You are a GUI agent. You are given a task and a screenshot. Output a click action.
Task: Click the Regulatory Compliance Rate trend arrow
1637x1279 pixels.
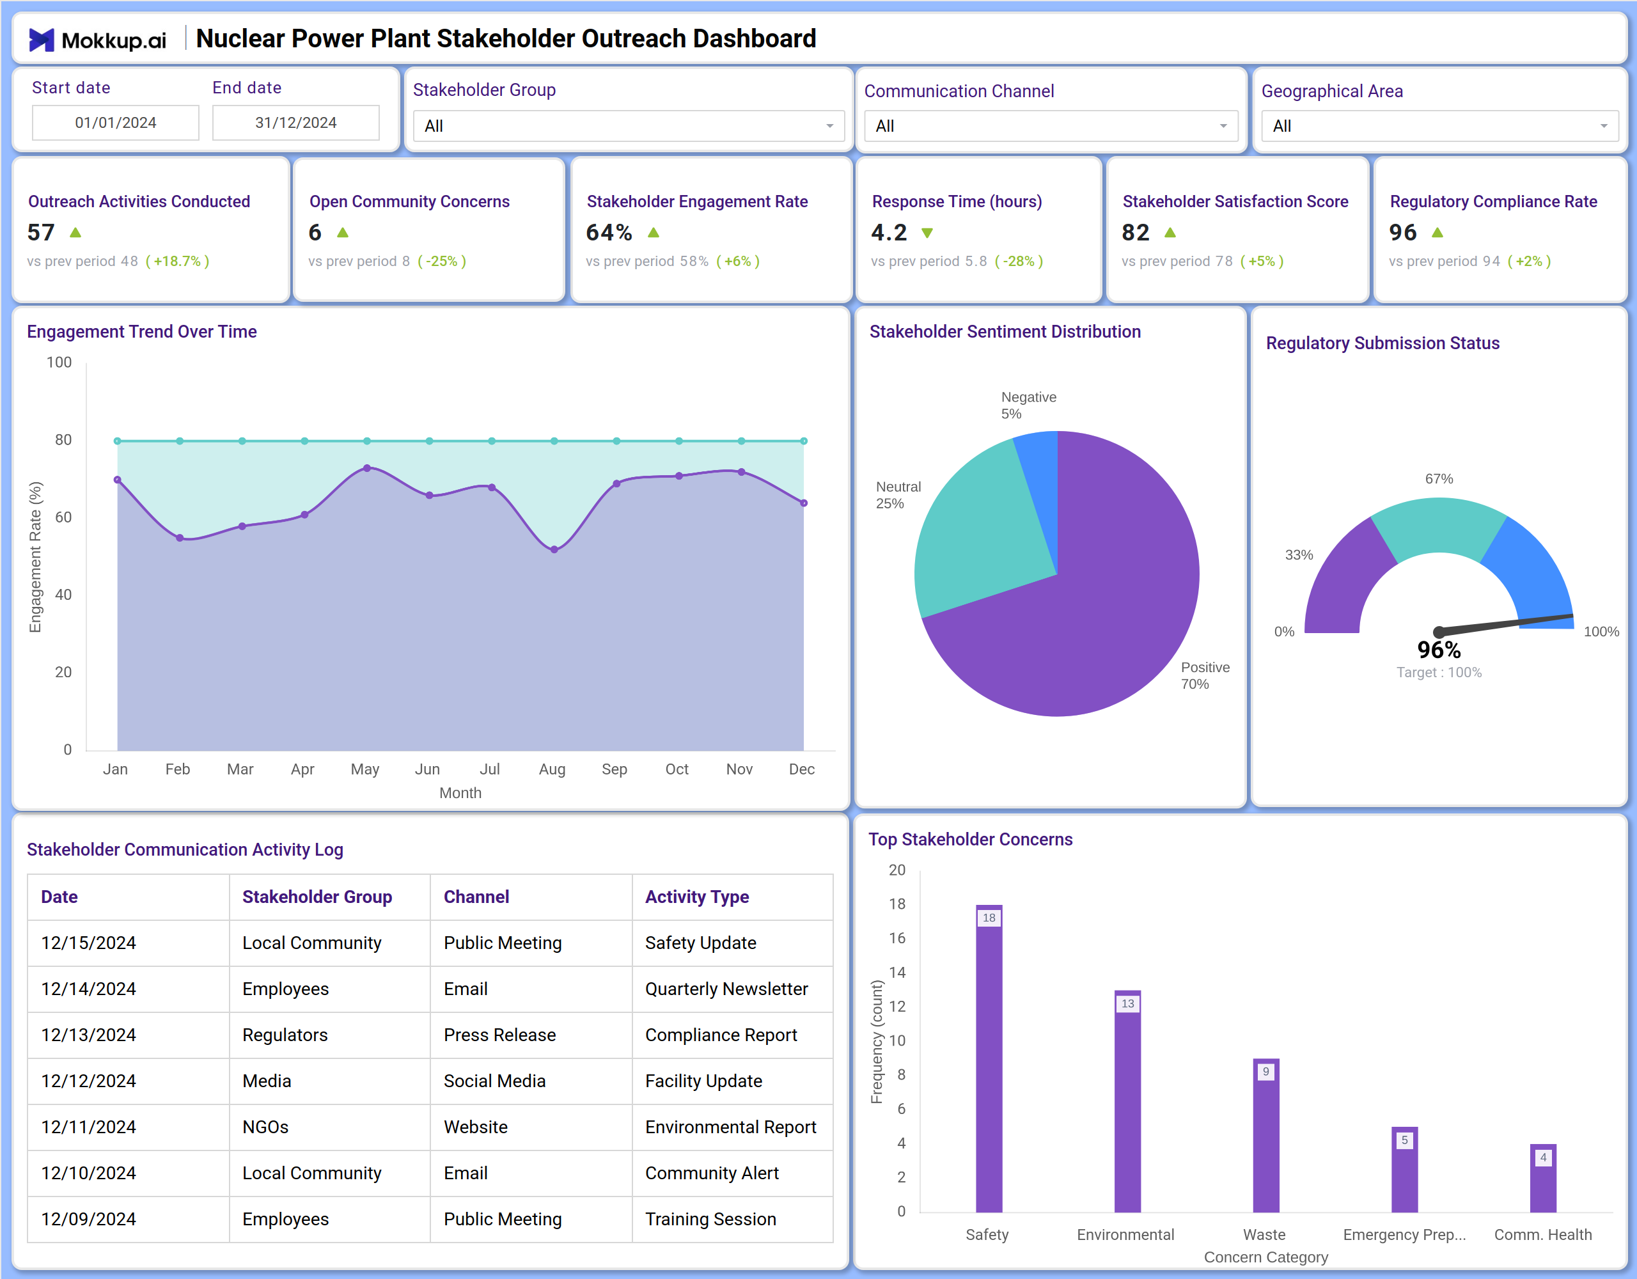point(1437,232)
